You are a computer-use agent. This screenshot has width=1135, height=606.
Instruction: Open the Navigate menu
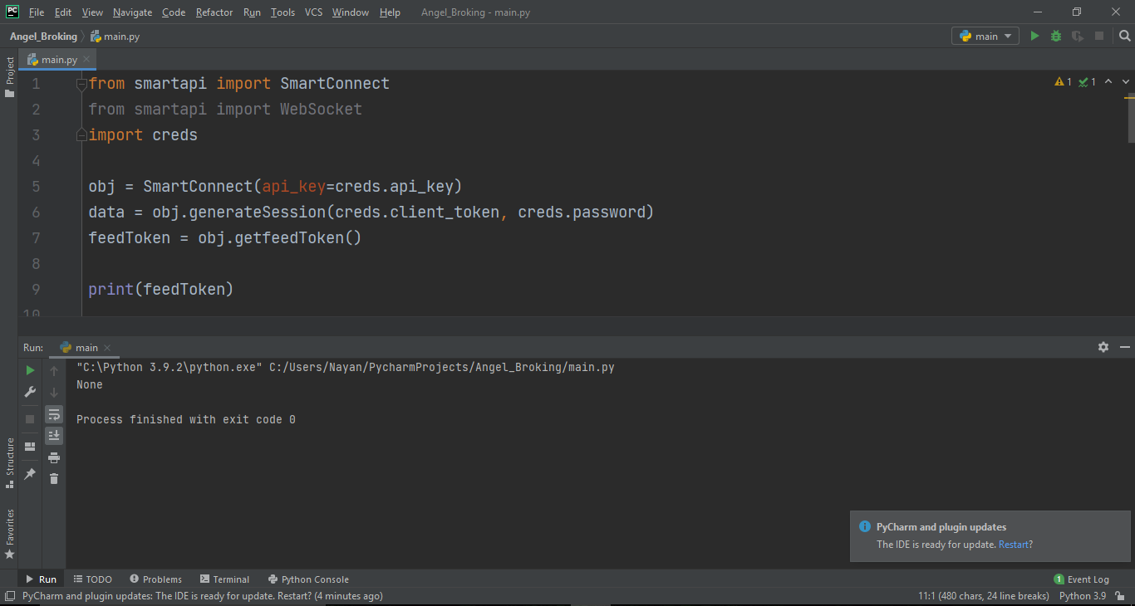point(132,12)
